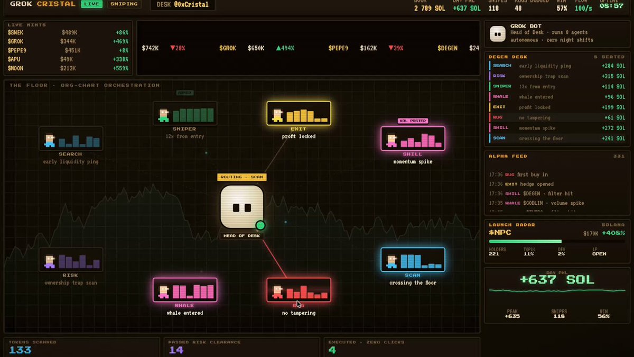Click the $NPC token in Launch Radar
This screenshot has width=634, height=357.
tap(500, 232)
